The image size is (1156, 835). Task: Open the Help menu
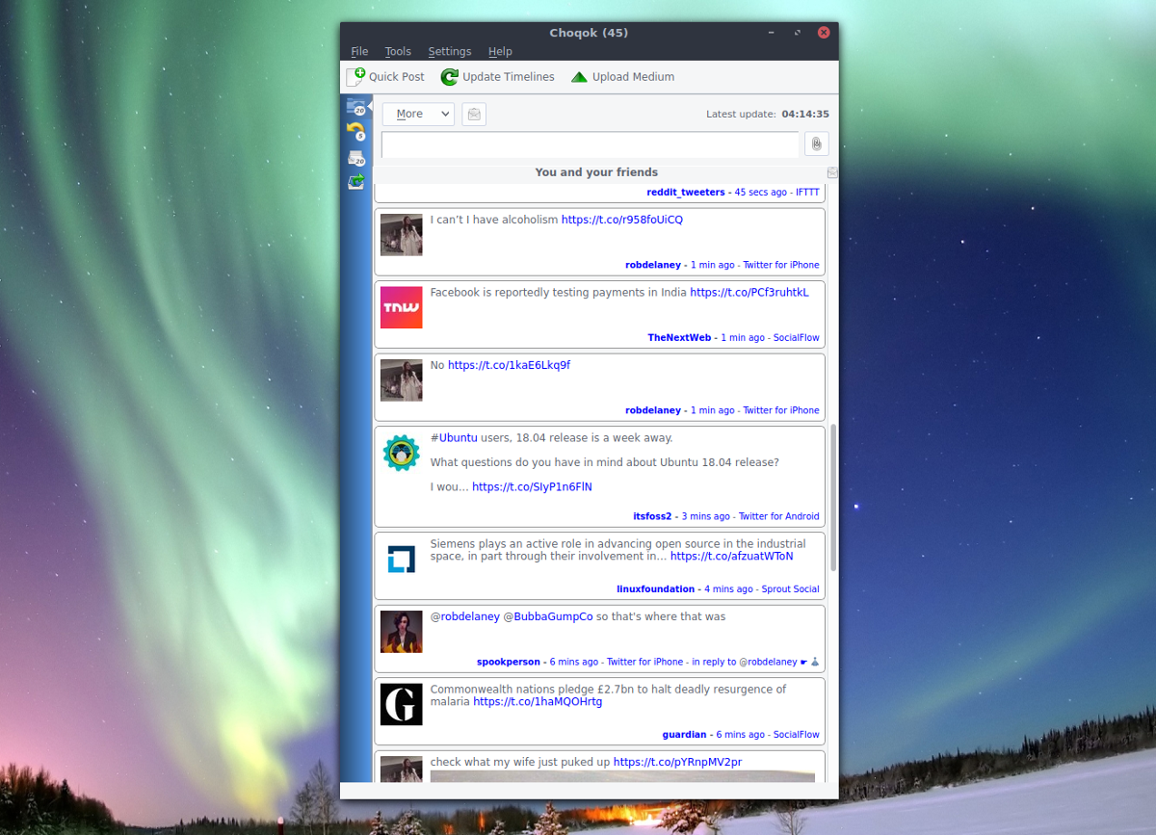point(500,51)
